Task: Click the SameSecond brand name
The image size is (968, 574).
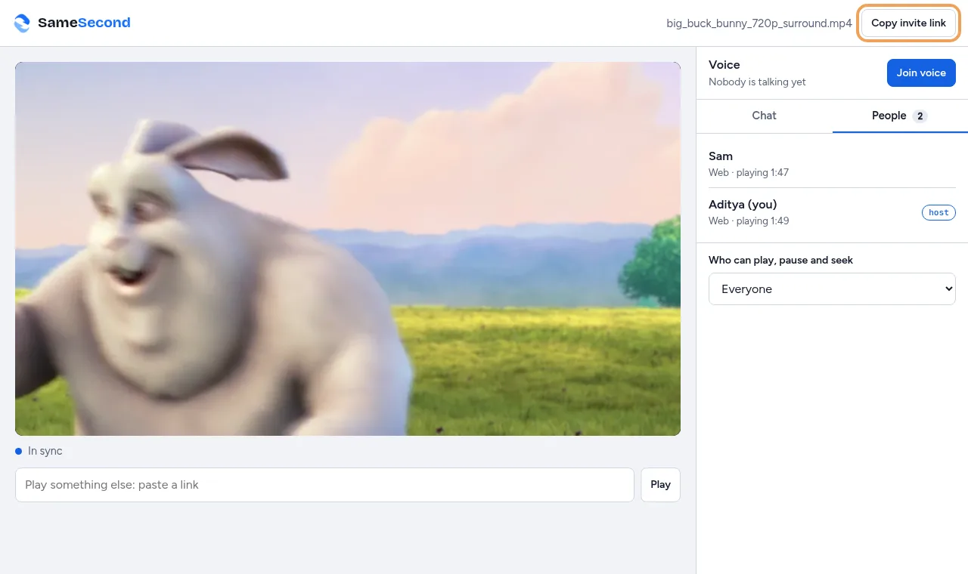Action: coord(84,23)
